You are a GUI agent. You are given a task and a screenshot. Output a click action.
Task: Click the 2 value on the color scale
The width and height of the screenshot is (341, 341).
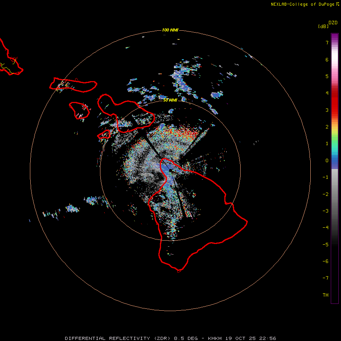[x=327, y=127]
